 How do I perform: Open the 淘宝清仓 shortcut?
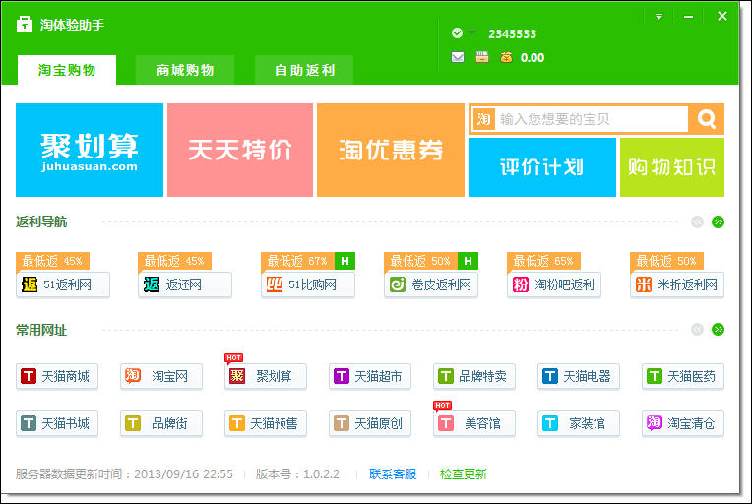tap(683, 423)
